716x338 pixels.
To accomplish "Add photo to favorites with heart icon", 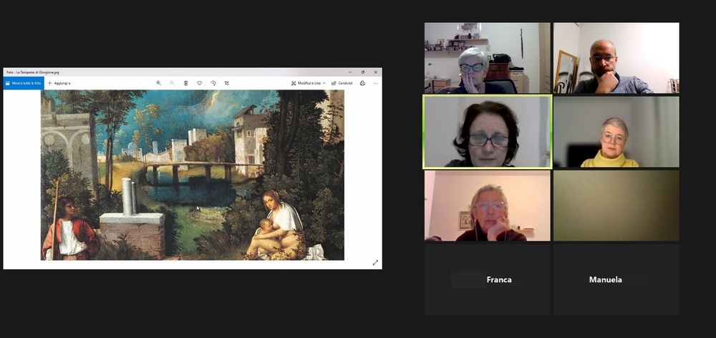I will [x=200, y=83].
